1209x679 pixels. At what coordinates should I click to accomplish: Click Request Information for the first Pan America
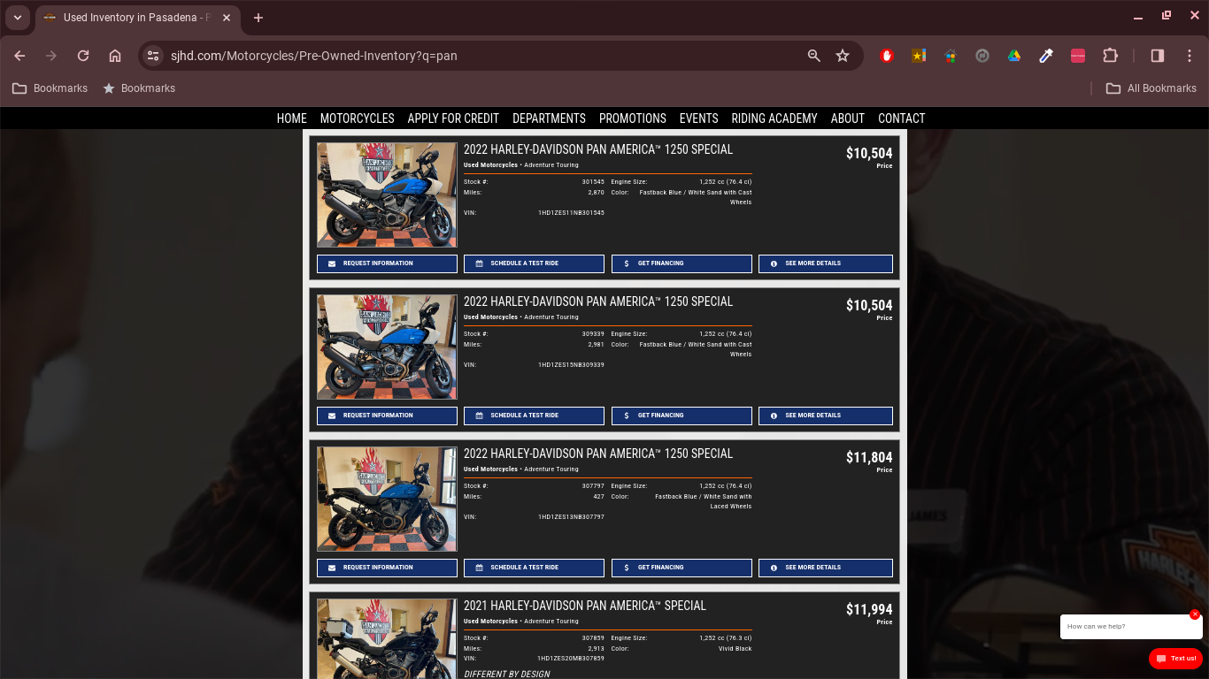click(x=387, y=263)
